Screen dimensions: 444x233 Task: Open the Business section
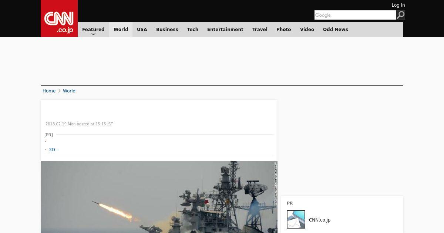(x=167, y=30)
